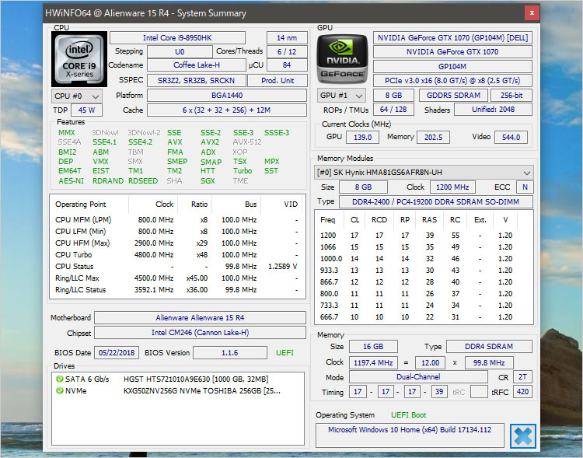583x458 pixels.
Task: Click the Alienware Alienware 15 R4 motherboard field
Action: [x=200, y=318]
